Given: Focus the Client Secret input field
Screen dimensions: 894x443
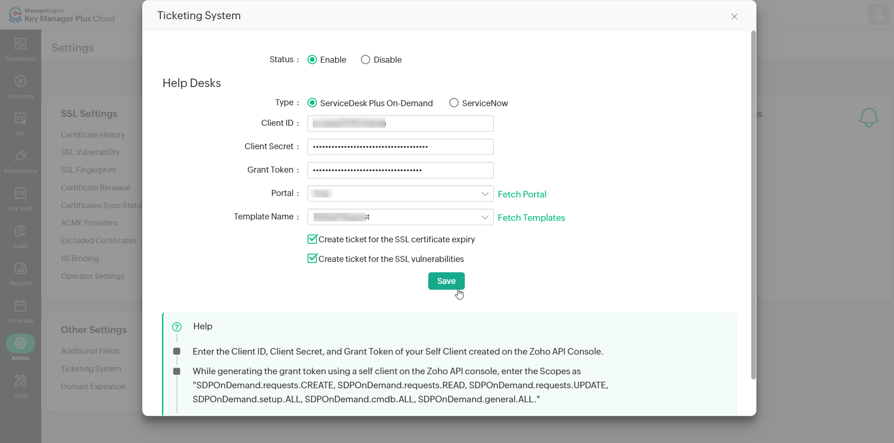Looking at the screenshot, I should [400, 147].
